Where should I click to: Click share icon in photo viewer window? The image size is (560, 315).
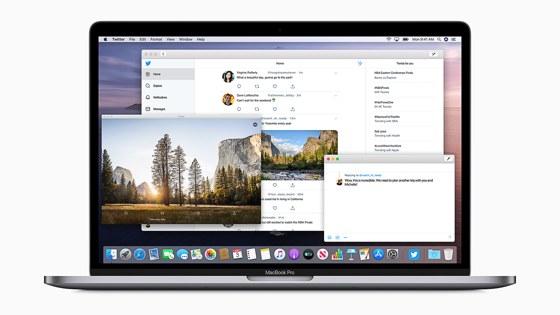pyautogui.click(x=234, y=213)
